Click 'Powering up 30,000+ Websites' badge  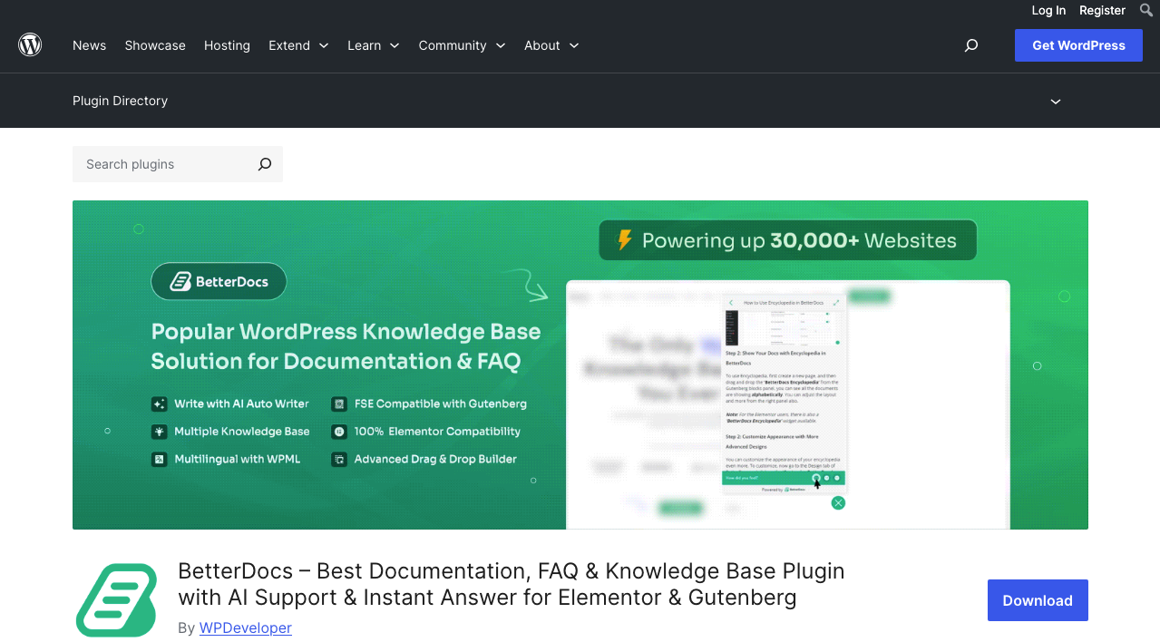[787, 240]
